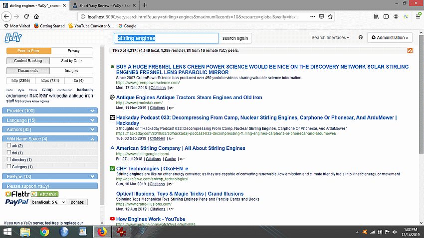
Task: Filter by http (2395) protocol
Action: tap(20, 81)
